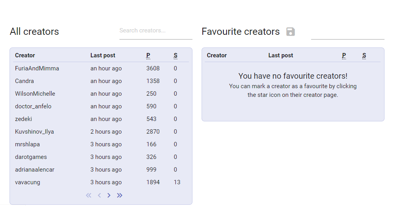Sort favourites by Creator column header
Viewport: 398px width, 206px height.
click(x=217, y=55)
